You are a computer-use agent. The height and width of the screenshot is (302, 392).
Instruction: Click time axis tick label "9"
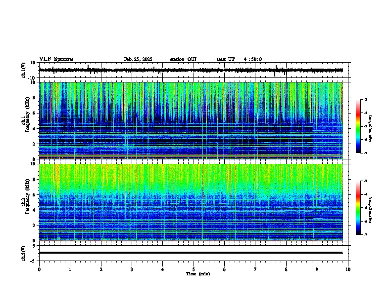(317, 269)
